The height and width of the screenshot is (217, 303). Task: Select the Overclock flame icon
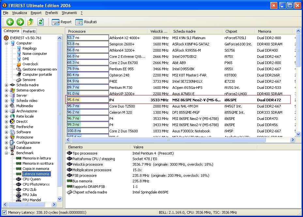(x=19, y=64)
